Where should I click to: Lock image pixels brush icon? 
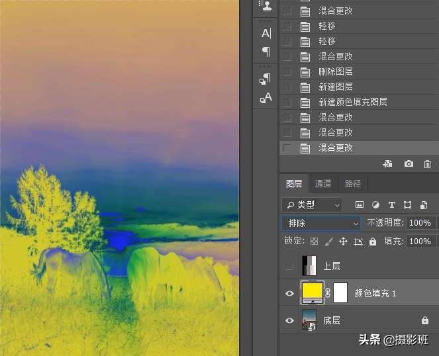328,242
